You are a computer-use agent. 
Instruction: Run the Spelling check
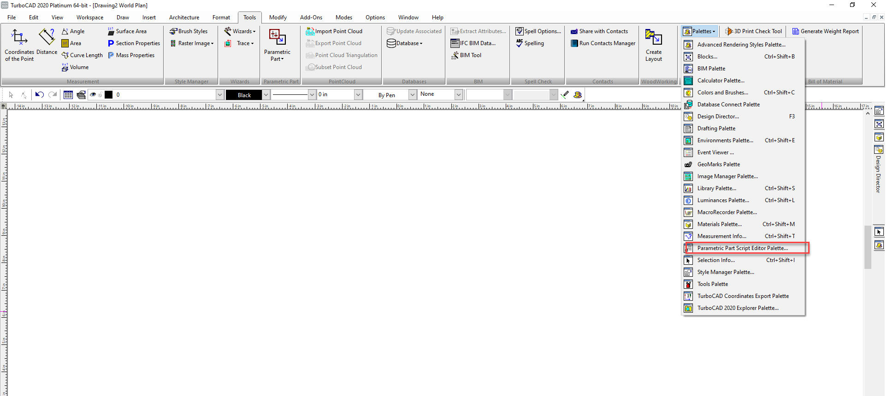(x=530, y=43)
